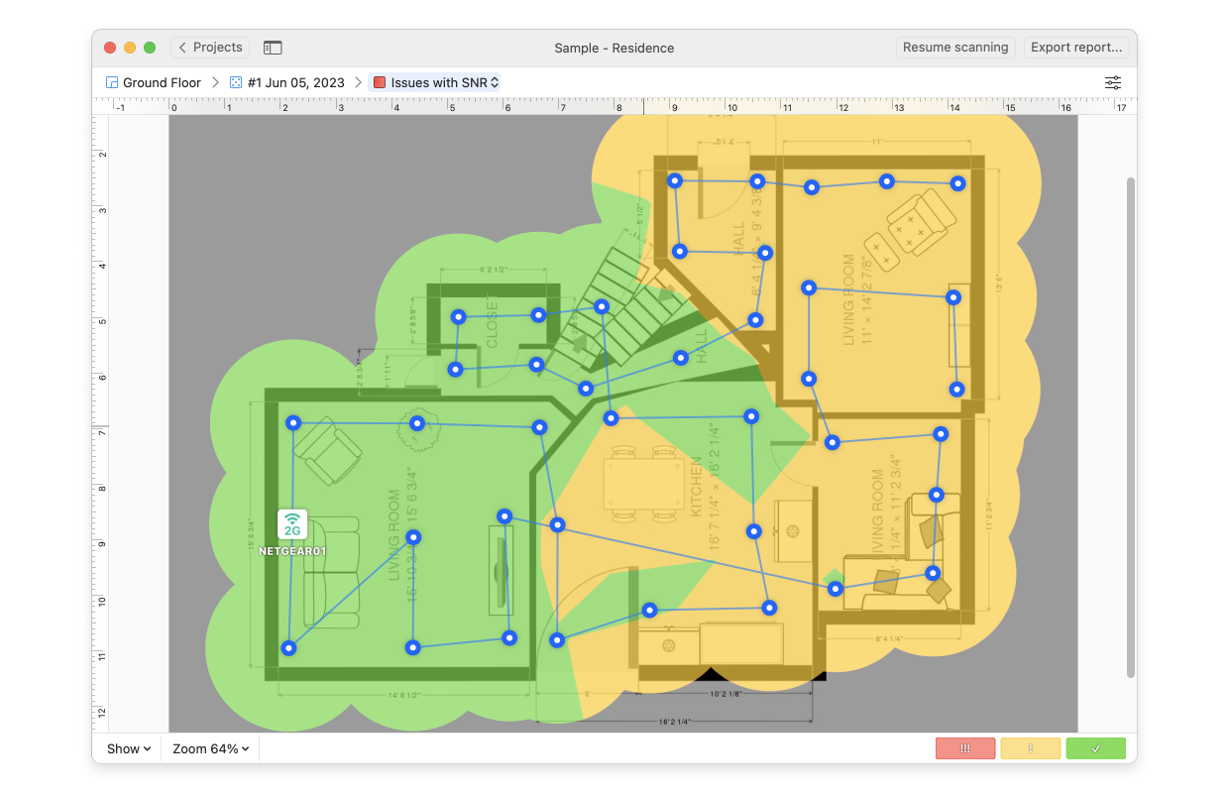The width and height of the screenshot is (1229, 793).
Task: Click the Ground Floor floor-plan icon
Action: pos(112,82)
